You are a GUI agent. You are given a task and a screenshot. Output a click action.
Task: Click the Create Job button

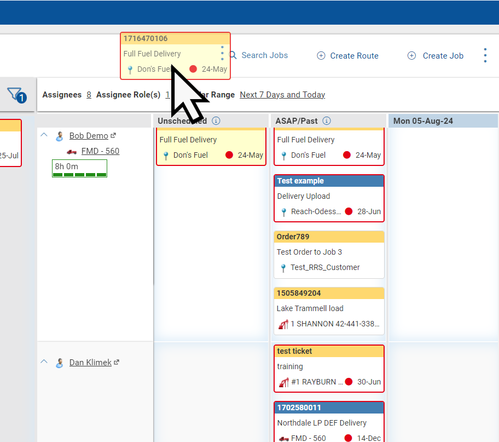tap(436, 56)
